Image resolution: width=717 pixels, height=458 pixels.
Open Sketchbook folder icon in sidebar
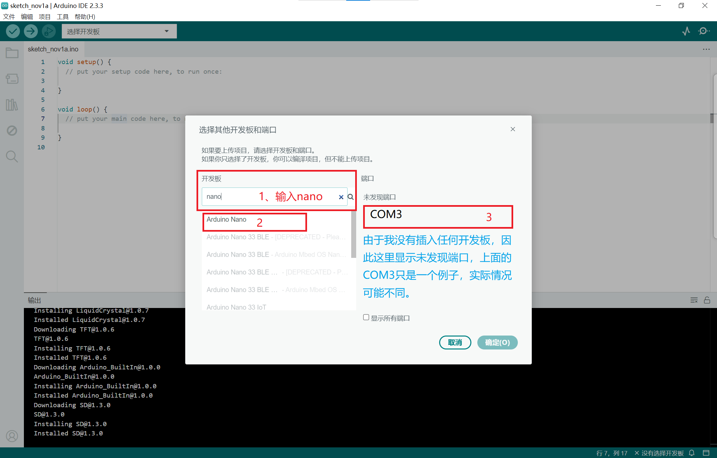tap(12, 53)
